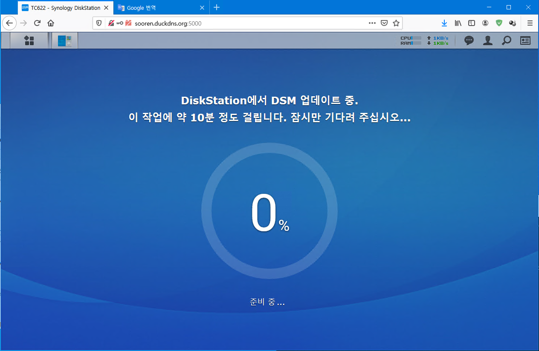Click the DSM 업데이트 중 heading text
Image resolution: width=539 pixels, height=351 pixels.
269,101
